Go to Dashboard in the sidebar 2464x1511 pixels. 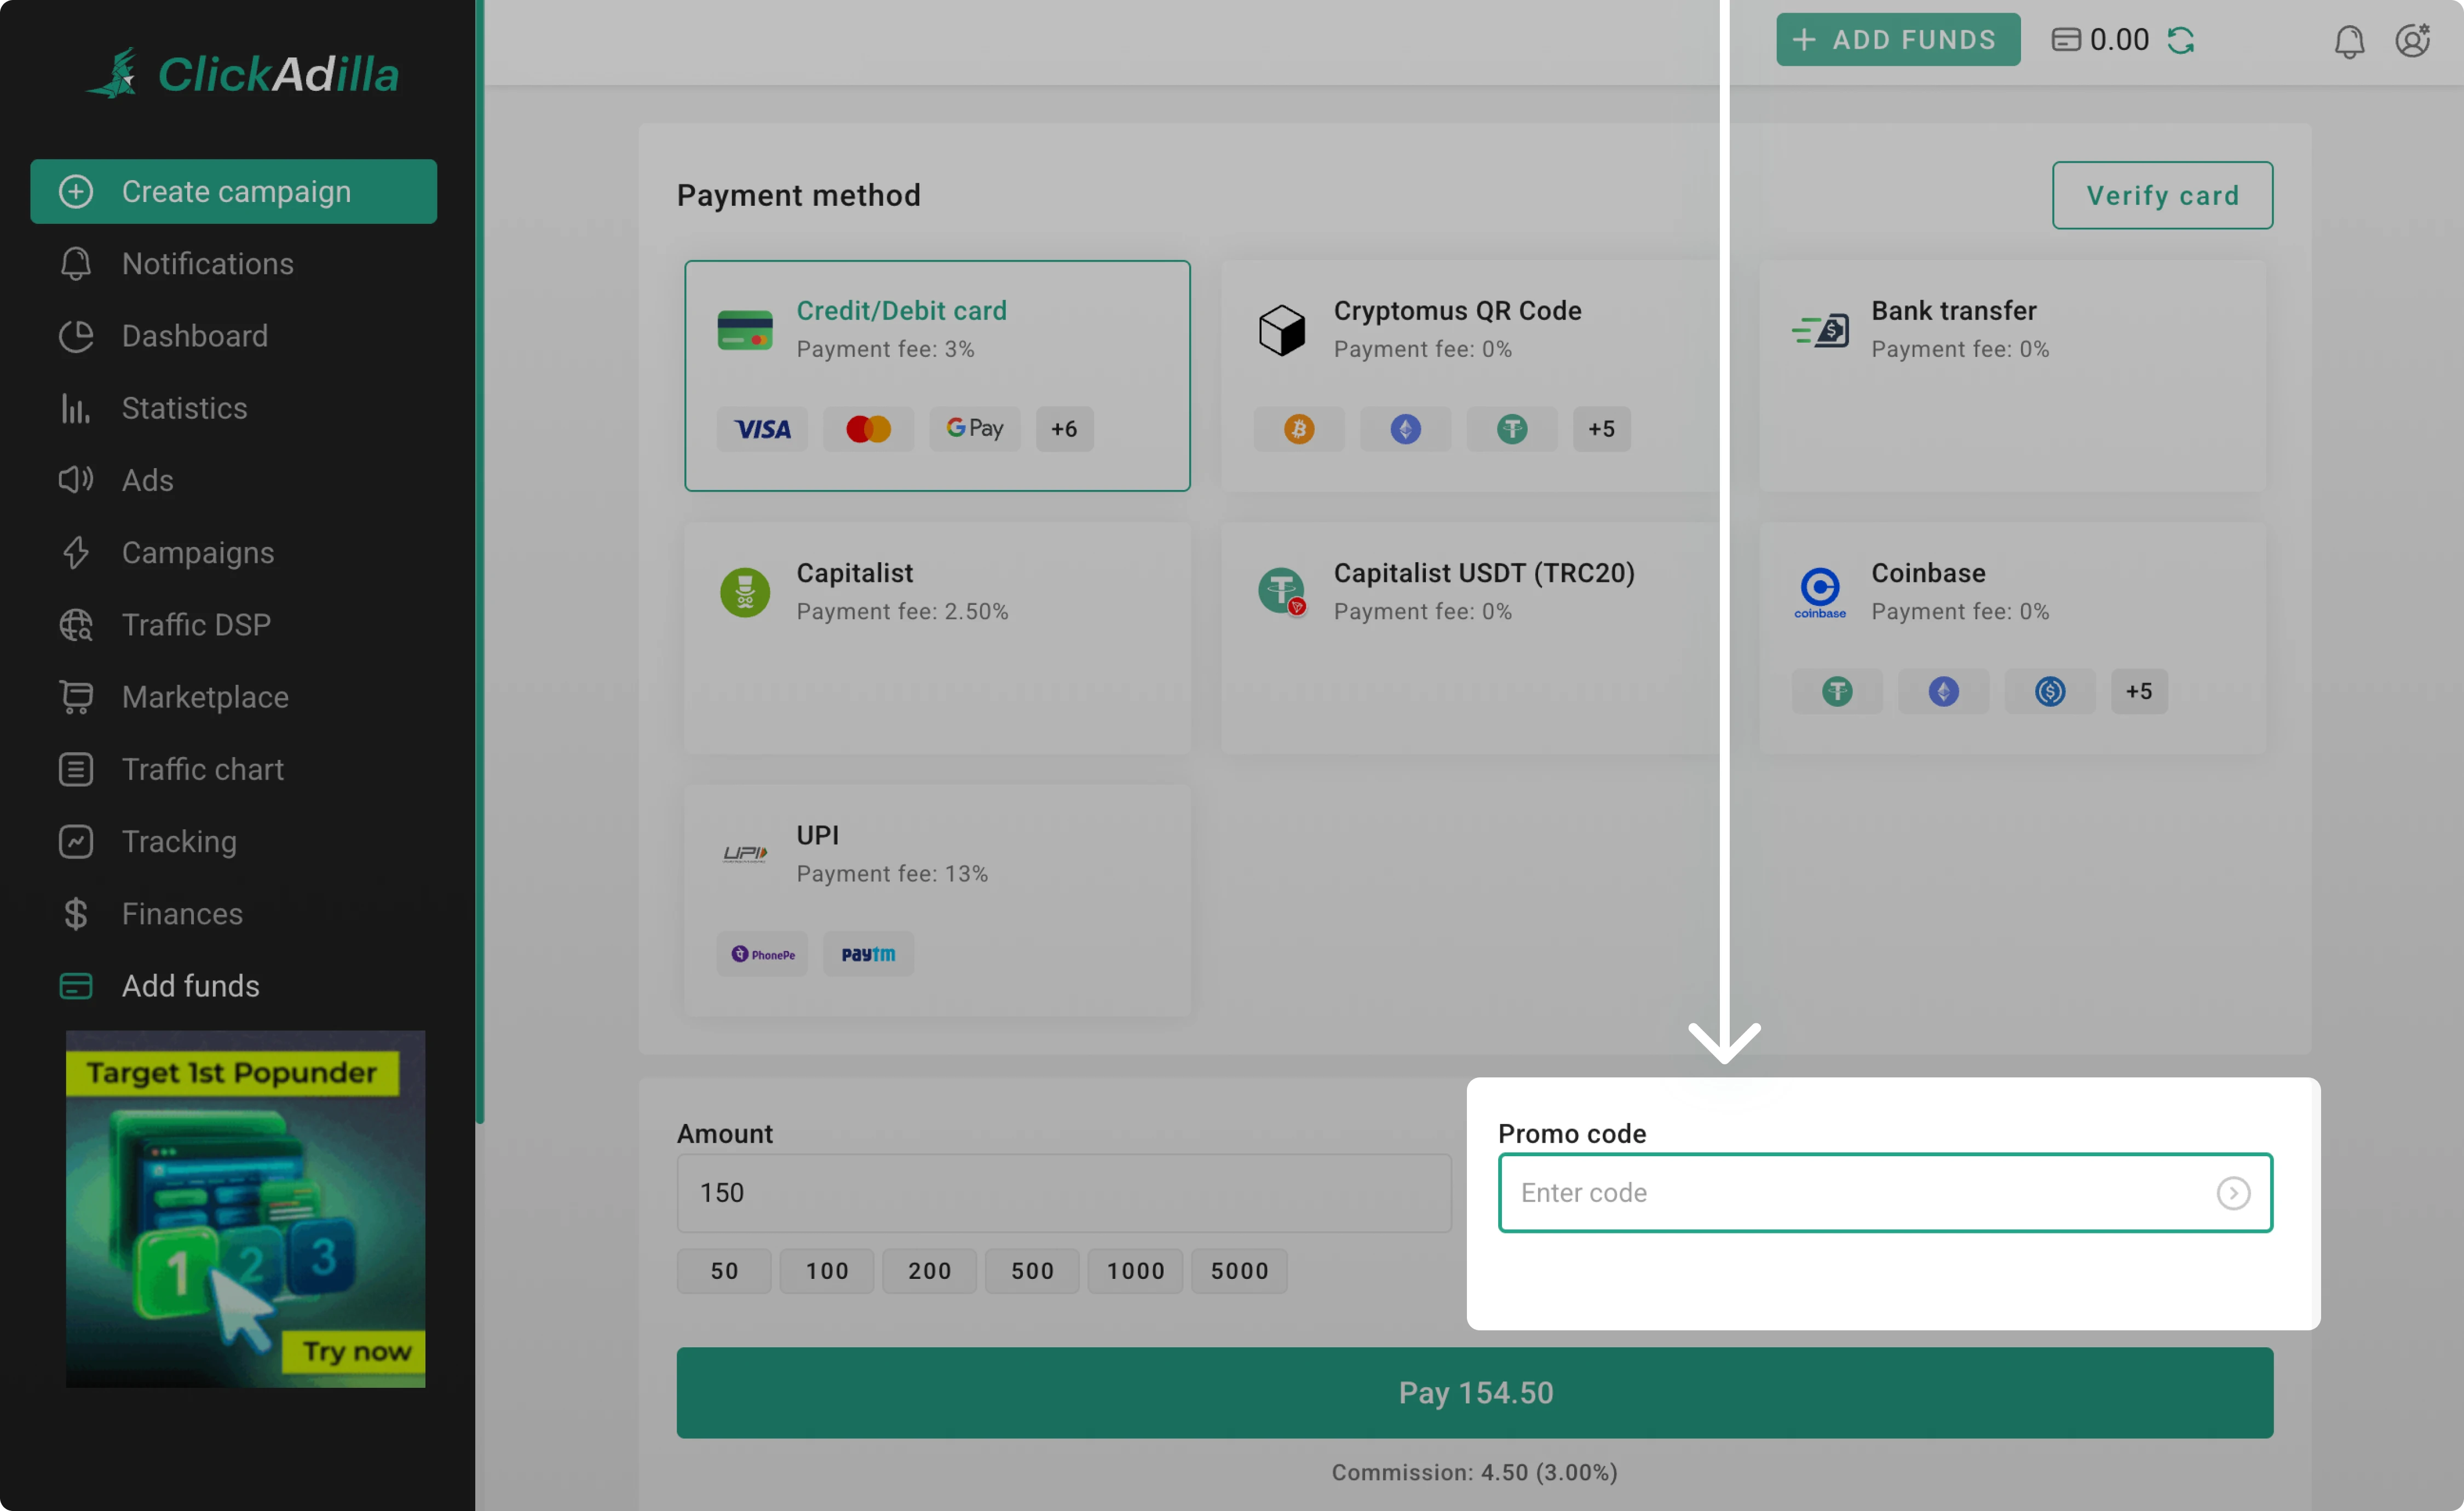[194, 336]
